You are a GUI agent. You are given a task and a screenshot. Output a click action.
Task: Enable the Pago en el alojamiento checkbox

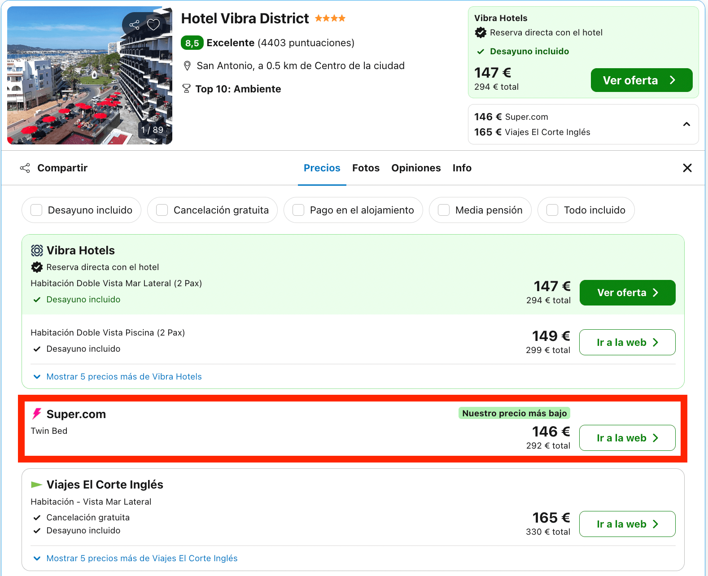click(298, 210)
